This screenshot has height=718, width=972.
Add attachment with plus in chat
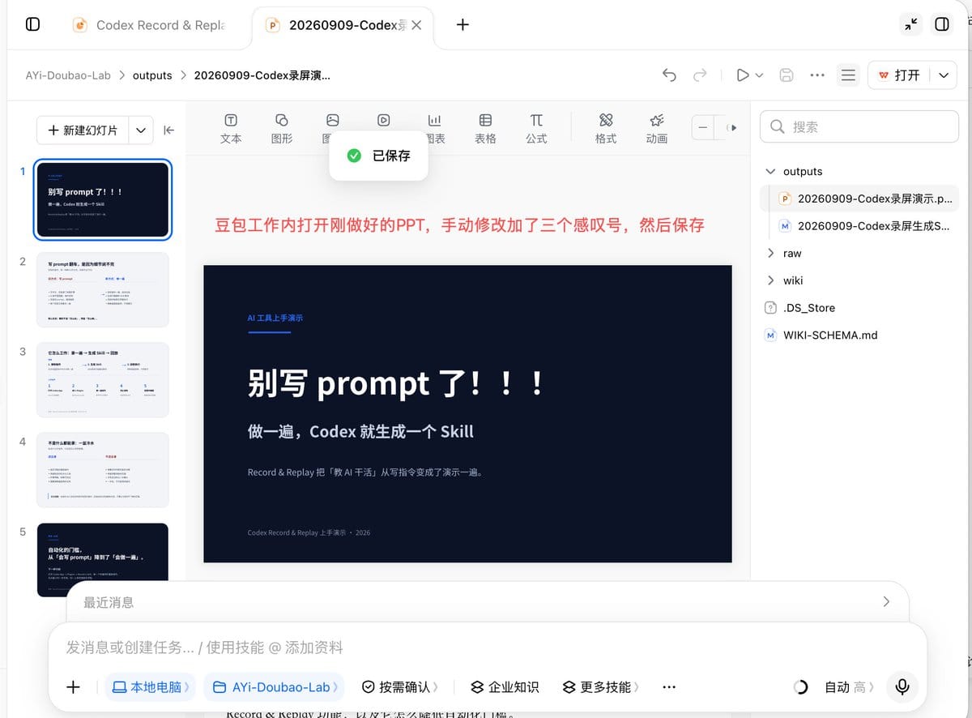click(x=73, y=687)
